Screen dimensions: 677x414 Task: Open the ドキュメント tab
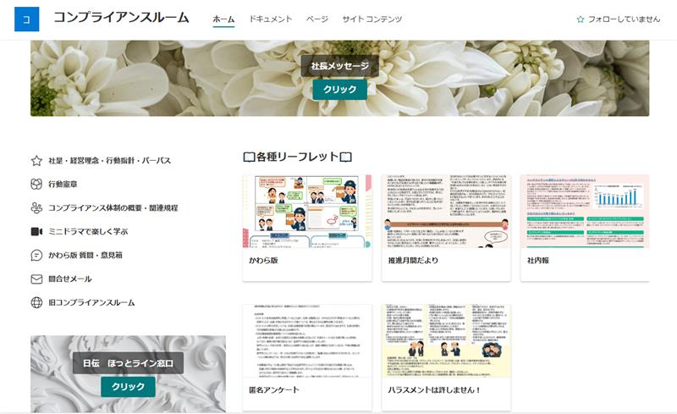pos(270,19)
